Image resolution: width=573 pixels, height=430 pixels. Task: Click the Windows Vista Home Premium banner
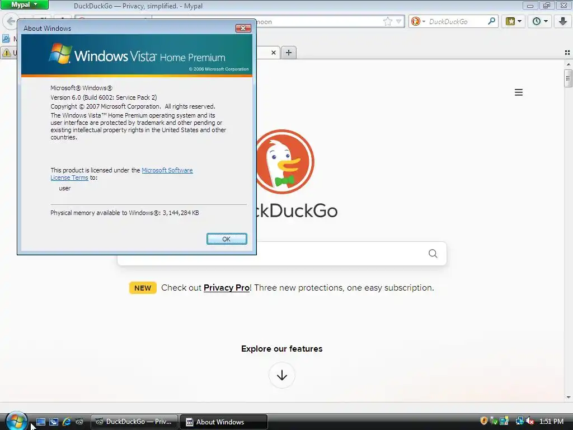pos(137,55)
